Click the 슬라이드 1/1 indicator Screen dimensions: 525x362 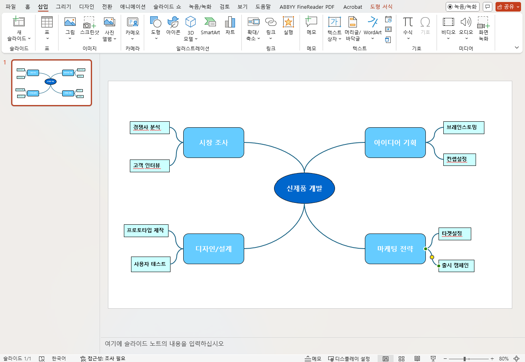point(17,358)
